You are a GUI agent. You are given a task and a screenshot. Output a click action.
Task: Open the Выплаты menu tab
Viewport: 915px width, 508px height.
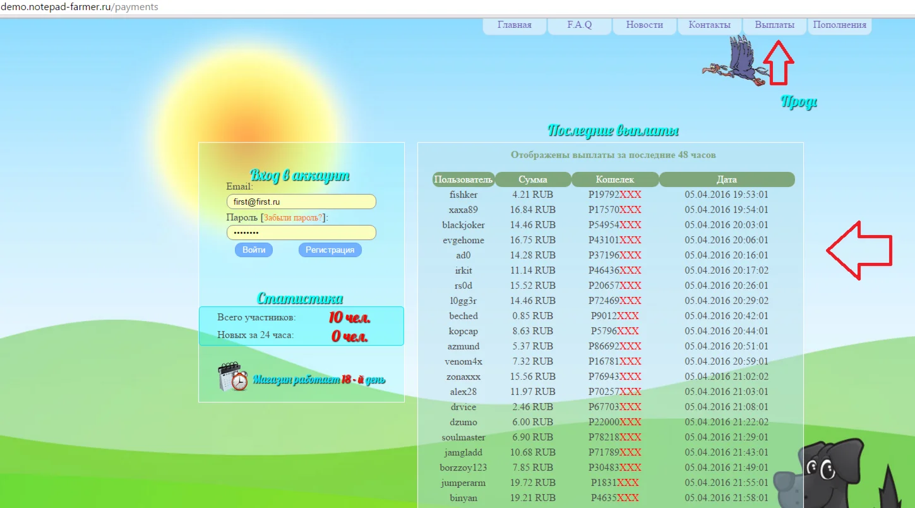point(775,25)
